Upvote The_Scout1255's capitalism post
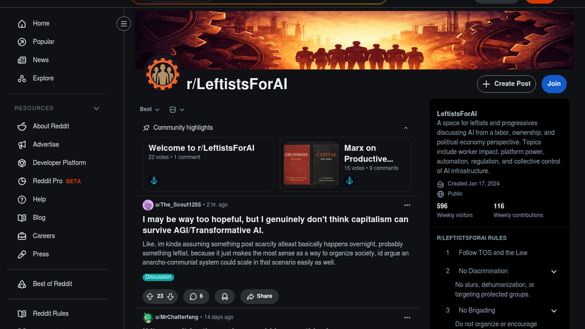This screenshot has height=329, width=585. pyautogui.click(x=150, y=296)
